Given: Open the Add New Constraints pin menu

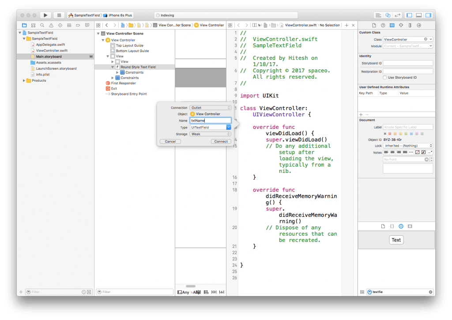Looking at the screenshot, I should pyautogui.click(x=214, y=292).
